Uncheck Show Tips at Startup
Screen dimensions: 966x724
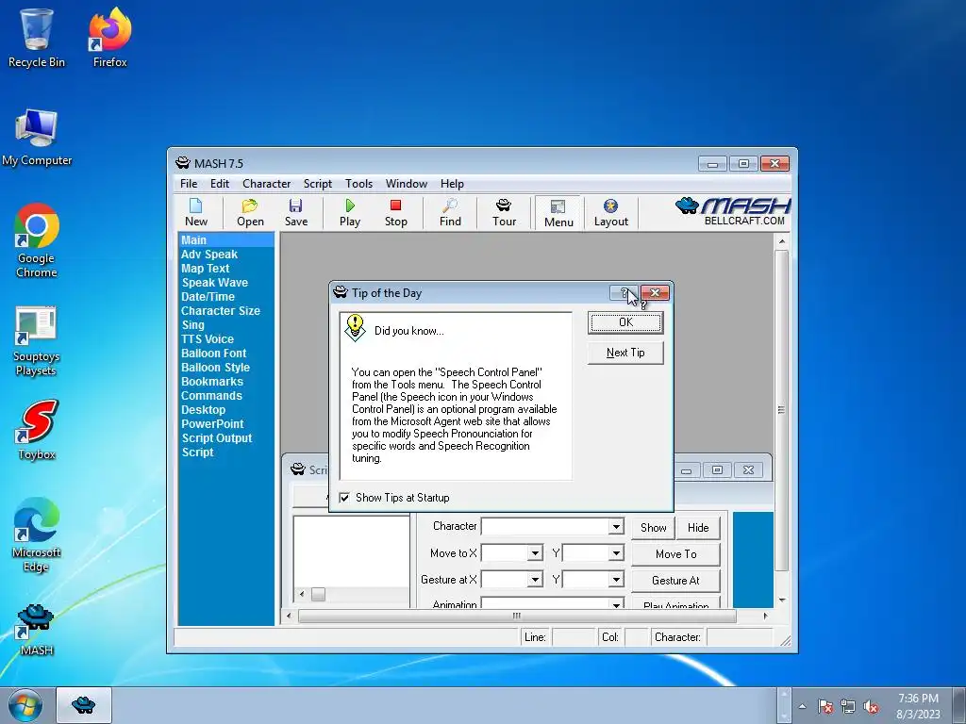pos(344,498)
